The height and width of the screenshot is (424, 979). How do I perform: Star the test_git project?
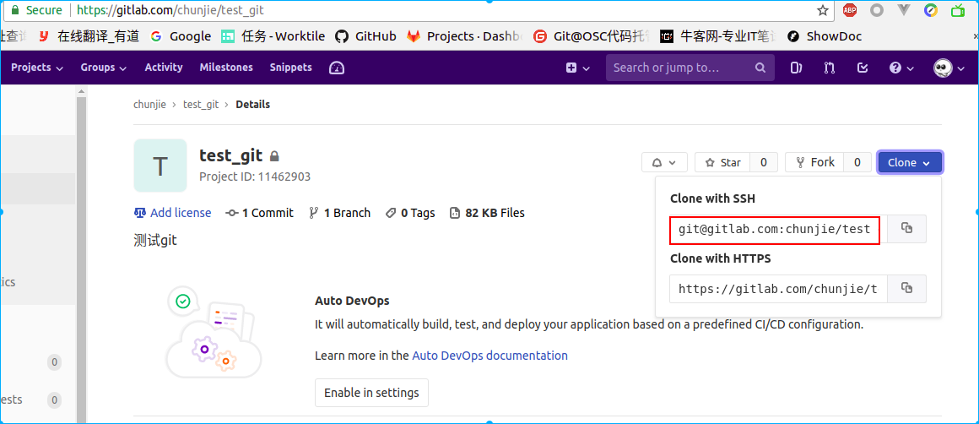pyautogui.click(x=722, y=162)
